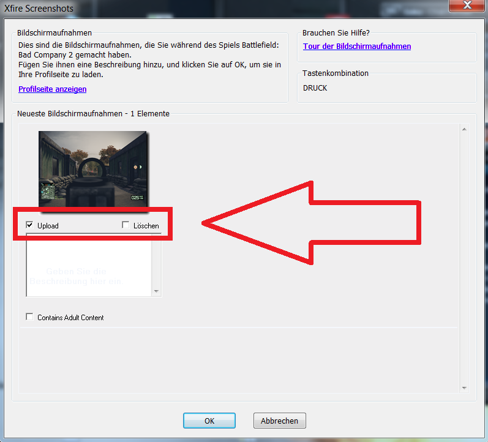This screenshot has height=442, width=488.
Task: Tick the Löschen checkbox
Action: [x=126, y=225]
